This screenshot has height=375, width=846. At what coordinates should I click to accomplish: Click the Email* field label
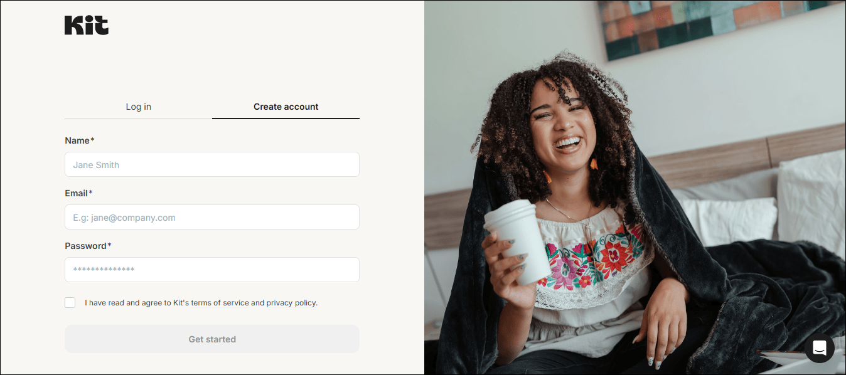pos(78,193)
